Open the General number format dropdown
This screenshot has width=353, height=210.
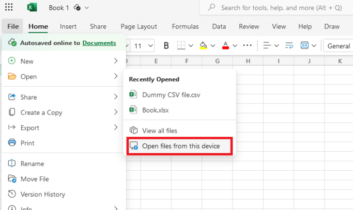338,46
